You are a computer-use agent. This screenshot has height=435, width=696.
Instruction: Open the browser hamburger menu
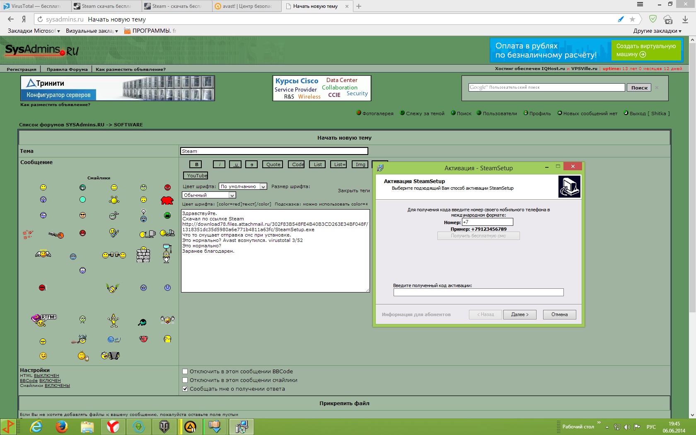click(x=640, y=5)
